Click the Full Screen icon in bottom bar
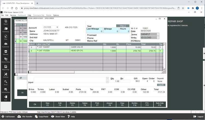Screen dimensions: 205x120 click(3, 116)
